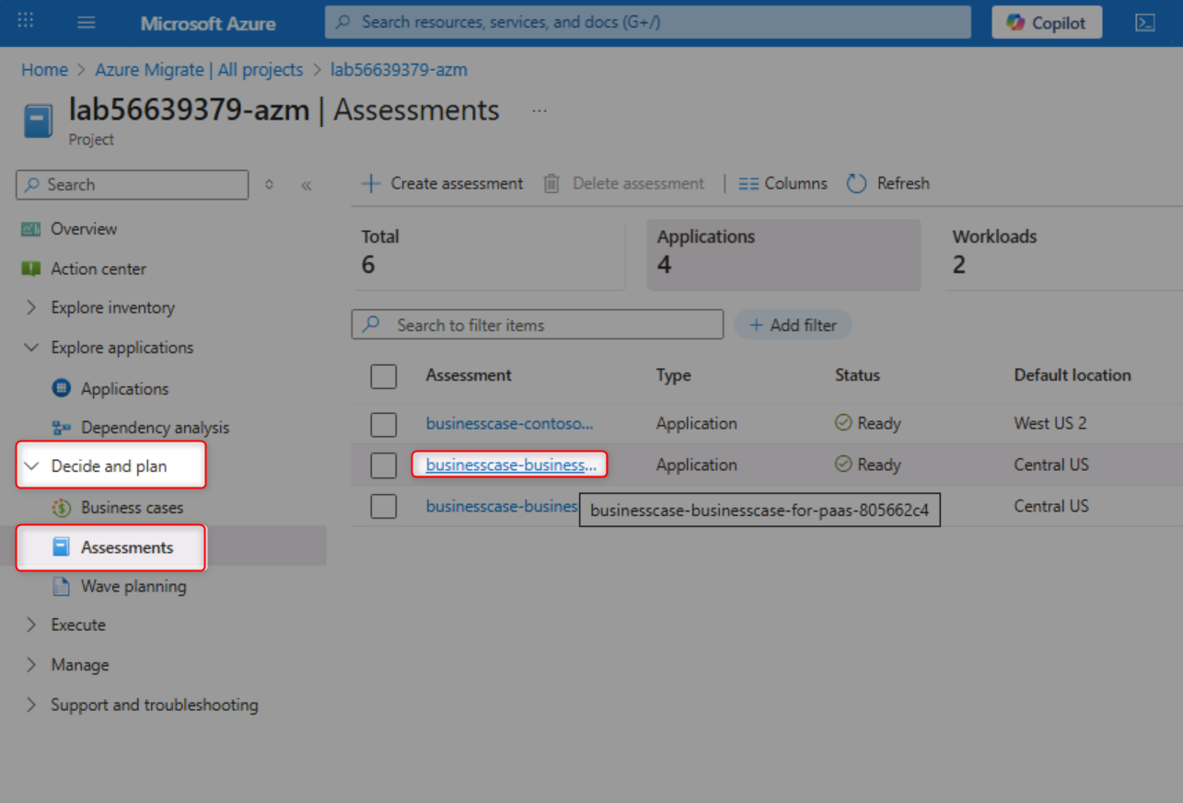The height and width of the screenshot is (803, 1183).
Task: Open the Azure app launcher grid icon
Action: click(x=26, y=20)
